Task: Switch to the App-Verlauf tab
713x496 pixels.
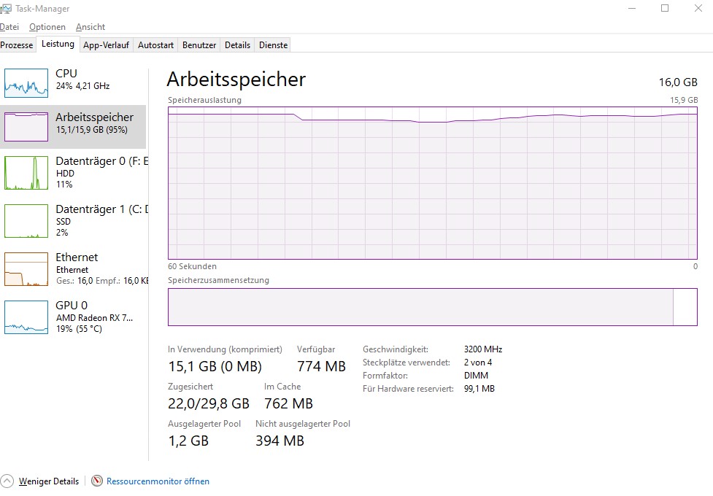Action: (x=106, y=45)
